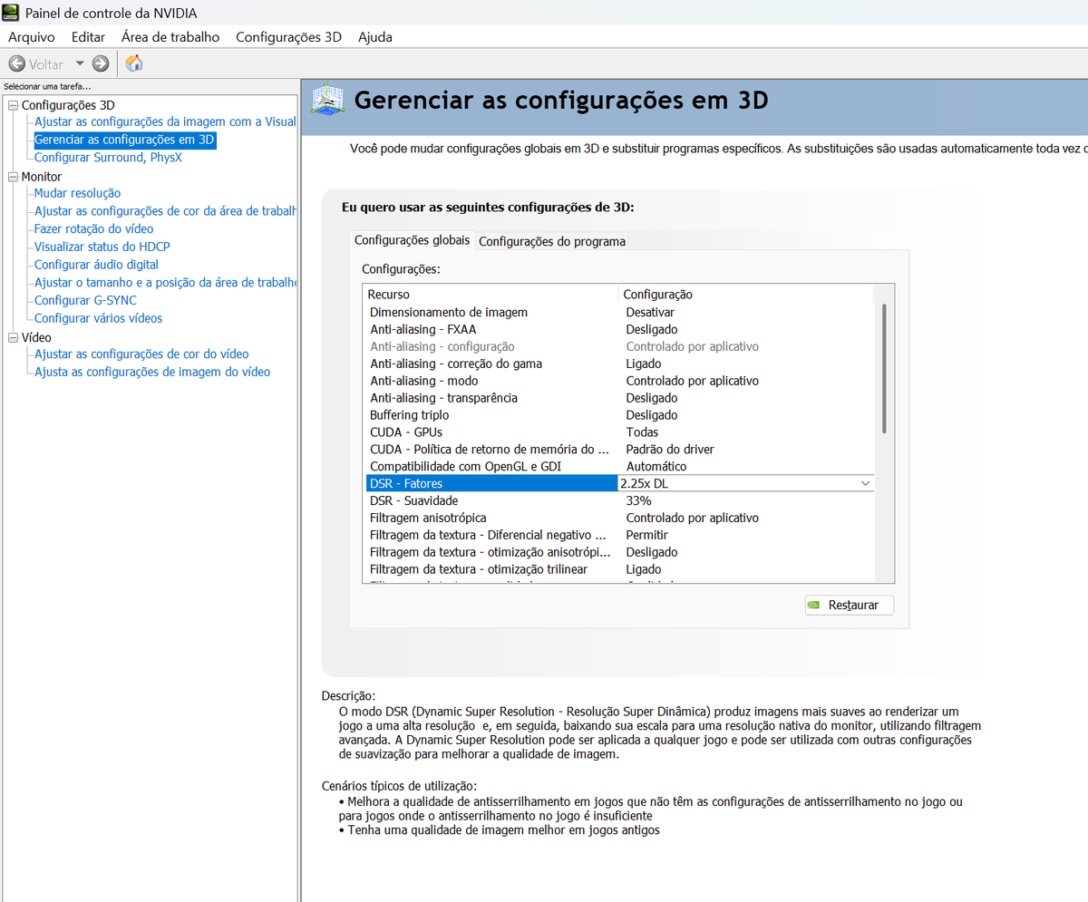Open Ajustar configurações de cor da área
This screenshot has width=1088, height=902.
tap(165, 210)
